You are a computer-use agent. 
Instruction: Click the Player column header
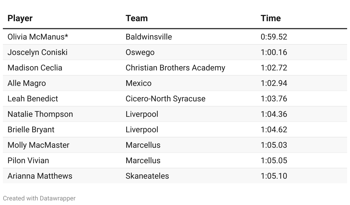20,18
